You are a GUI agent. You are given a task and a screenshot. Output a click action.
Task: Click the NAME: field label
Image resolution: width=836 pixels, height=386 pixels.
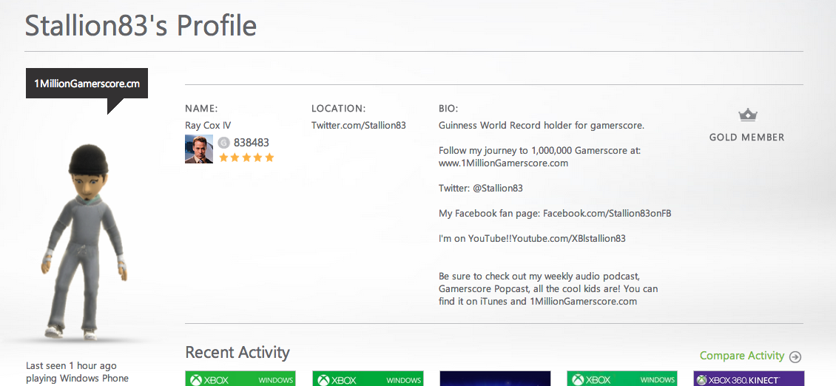201,109
